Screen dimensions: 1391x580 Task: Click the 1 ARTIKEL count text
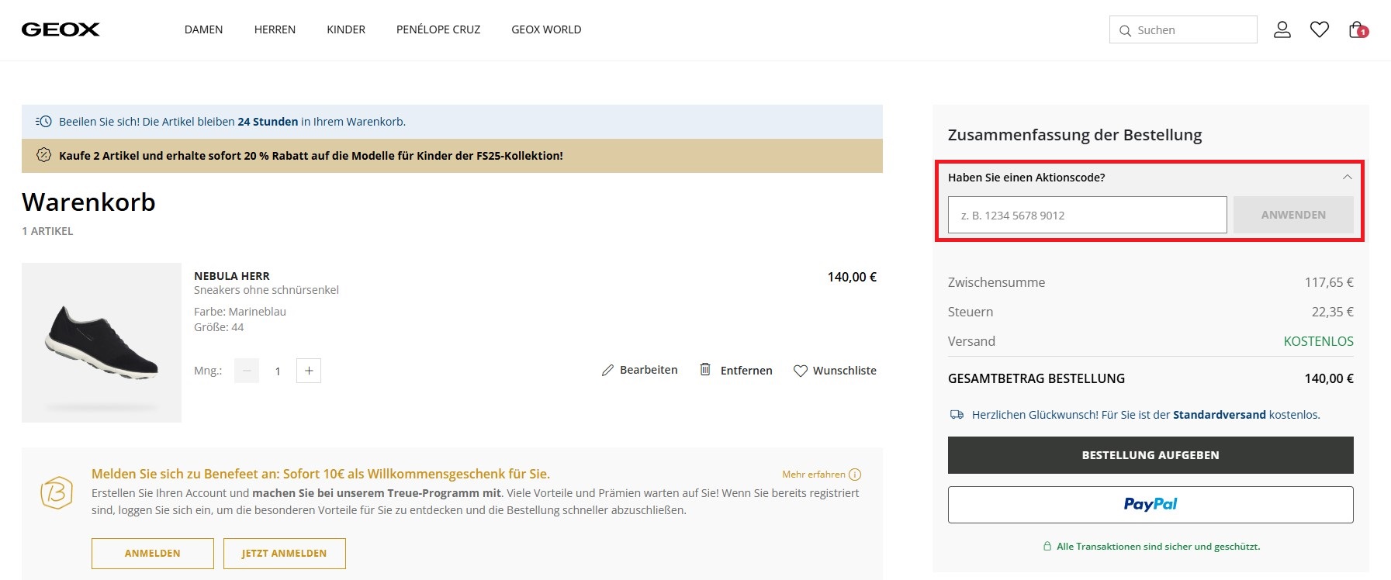click(x=47, y=231)
